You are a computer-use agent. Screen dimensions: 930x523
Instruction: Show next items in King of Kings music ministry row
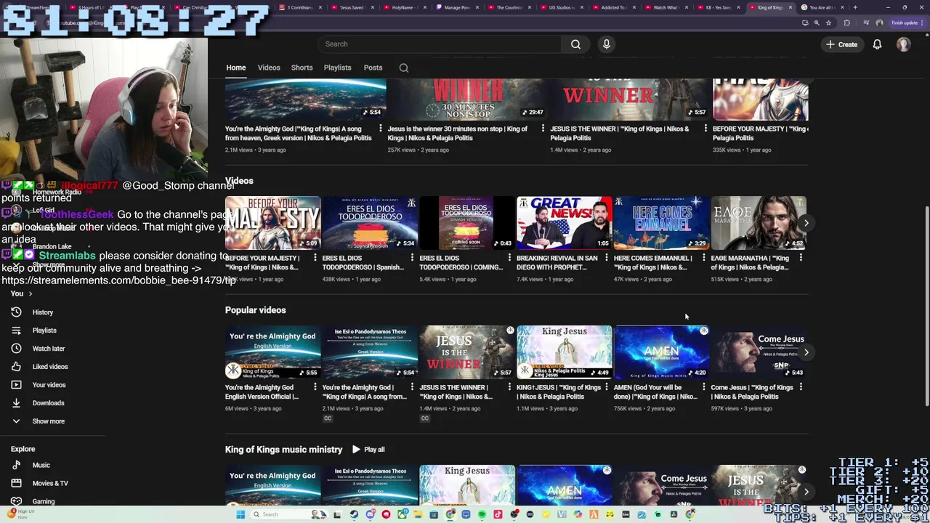806,492
